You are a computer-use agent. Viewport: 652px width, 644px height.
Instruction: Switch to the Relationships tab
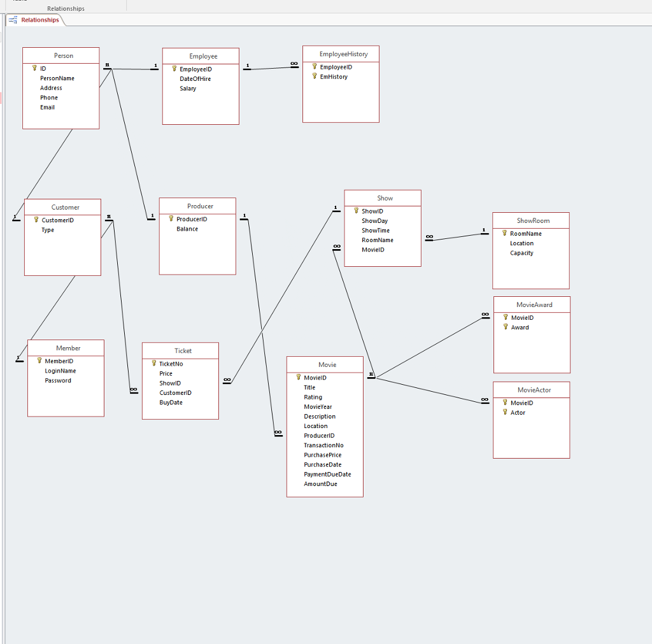point(40,20)
